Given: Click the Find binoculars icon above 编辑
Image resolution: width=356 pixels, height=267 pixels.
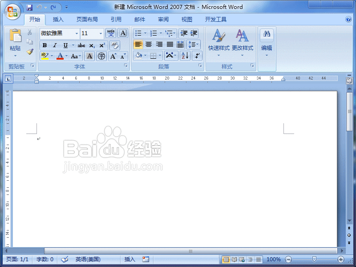Looking at the screenshot, I should click(267, 34).
